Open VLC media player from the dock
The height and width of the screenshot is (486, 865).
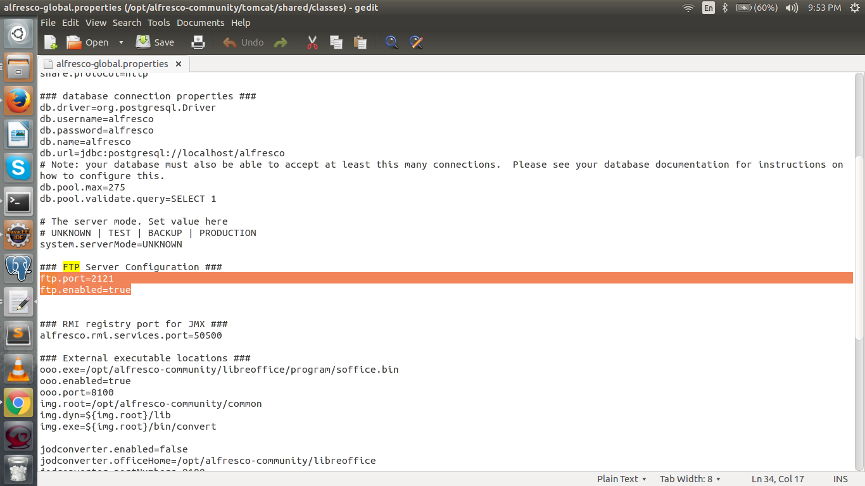pos(18,369)
